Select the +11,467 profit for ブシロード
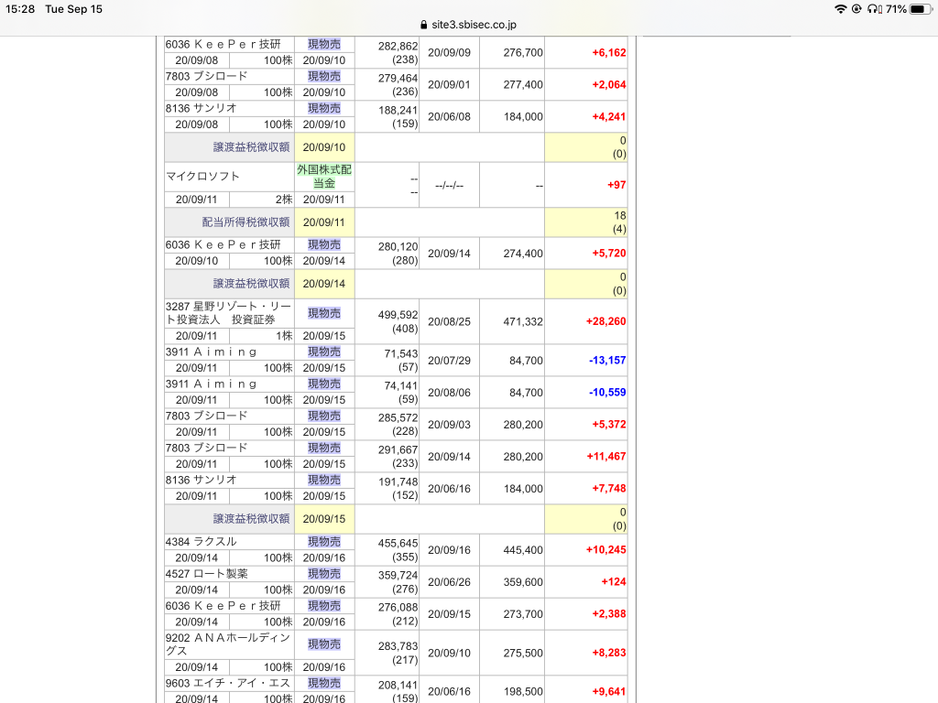This screenshot has height=703, width=938. coord(606,457)
